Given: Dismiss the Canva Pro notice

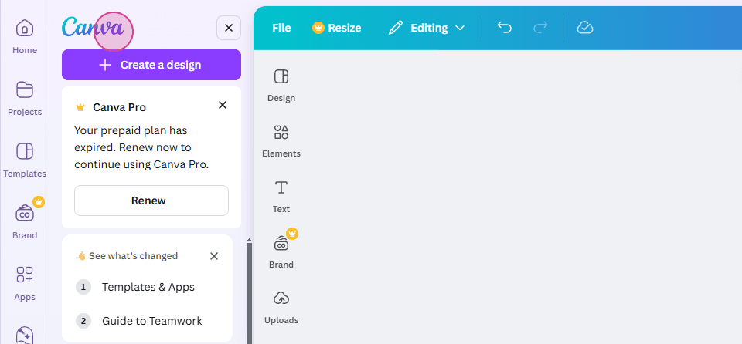Looking at the screenshot, I should tap(223, 105).
